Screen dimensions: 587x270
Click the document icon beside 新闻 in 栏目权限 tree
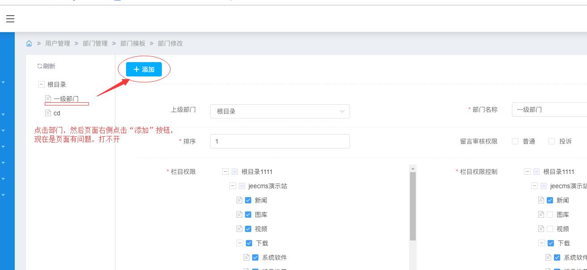[239, 200]
